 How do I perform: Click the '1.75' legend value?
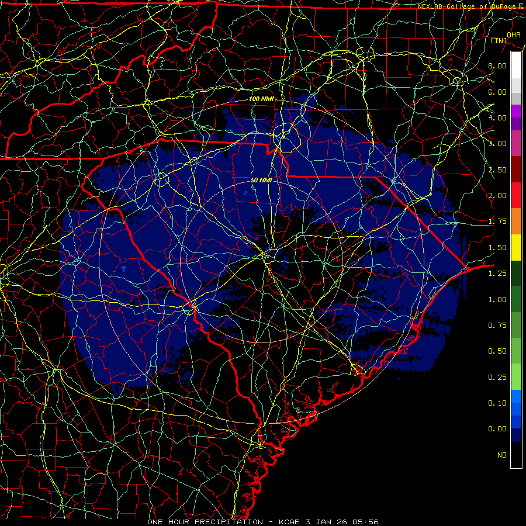point(497,222)
